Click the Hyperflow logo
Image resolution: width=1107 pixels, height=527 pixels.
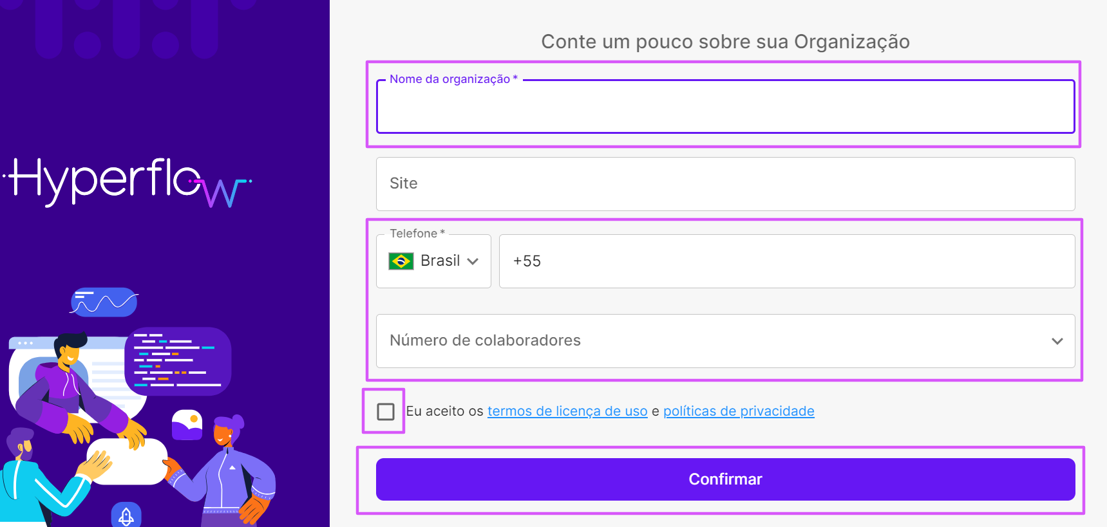[x=128, y=182]
